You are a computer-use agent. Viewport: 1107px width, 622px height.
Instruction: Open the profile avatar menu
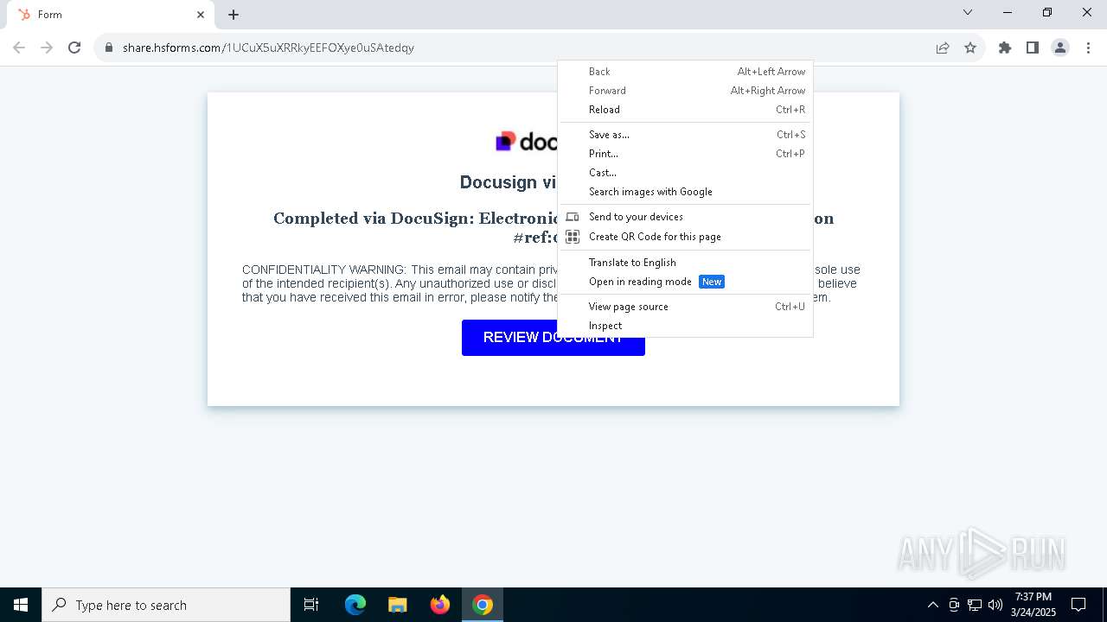1060,48
